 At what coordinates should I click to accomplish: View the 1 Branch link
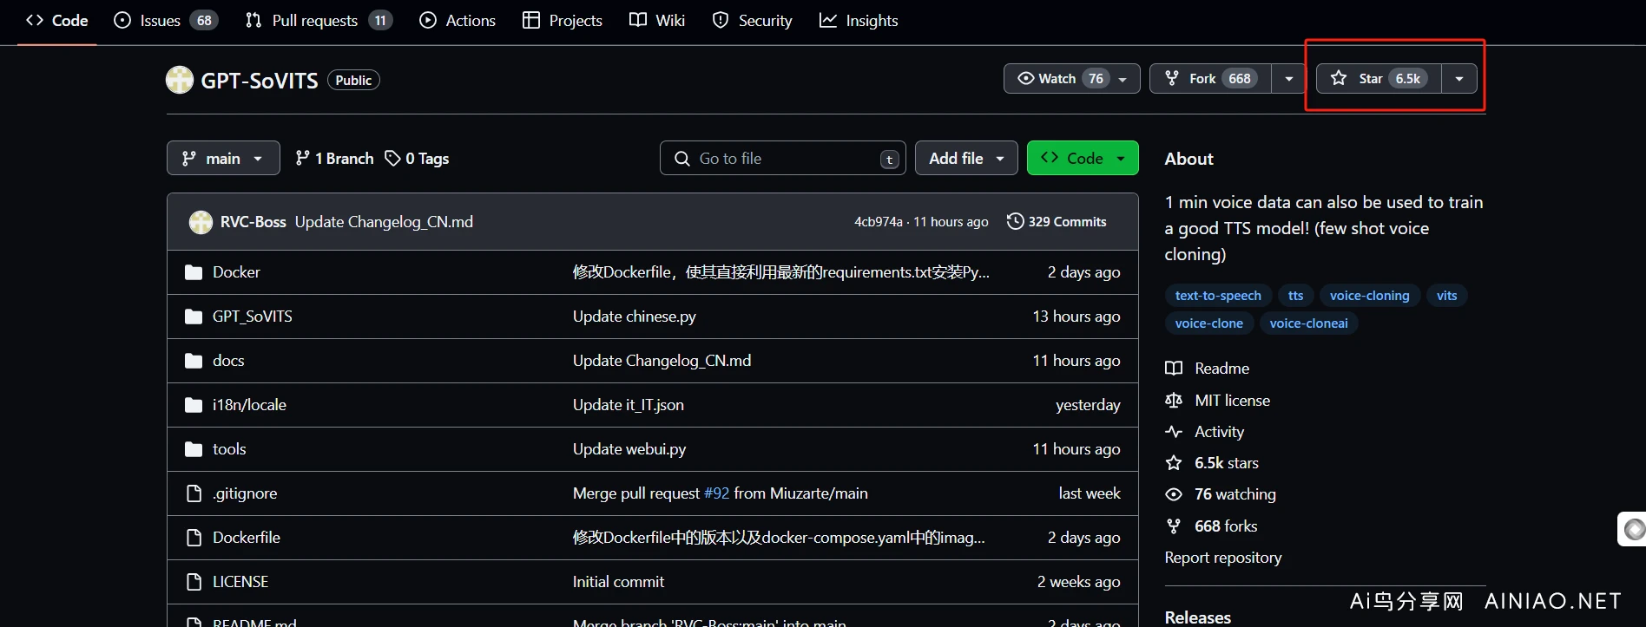(x=334, y=158)
